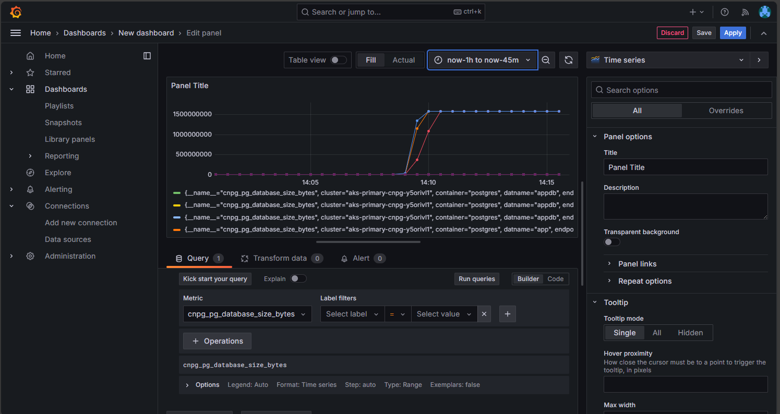The height and width of the screenshot is (414, 780).
Task: Open the time range picker dropdown
Action: 483,60
